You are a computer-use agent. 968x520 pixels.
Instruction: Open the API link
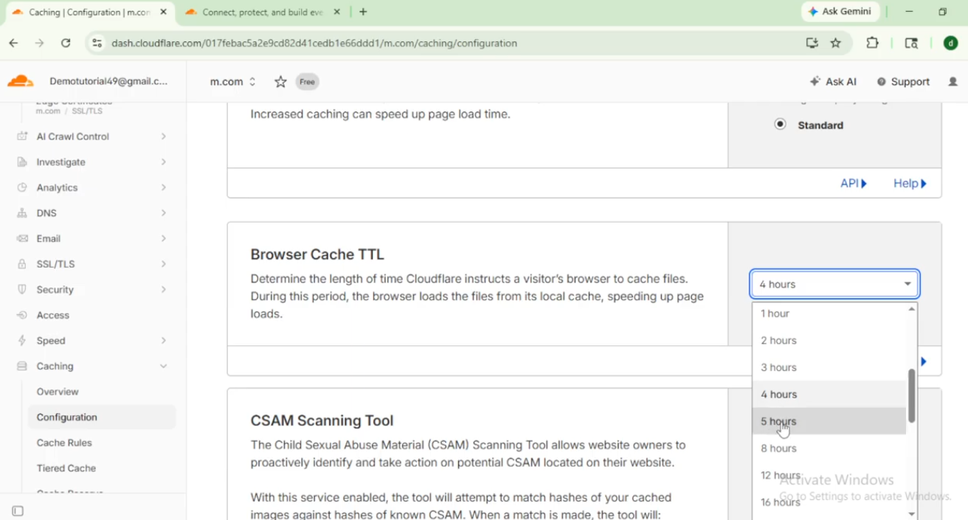click(854, 184)
